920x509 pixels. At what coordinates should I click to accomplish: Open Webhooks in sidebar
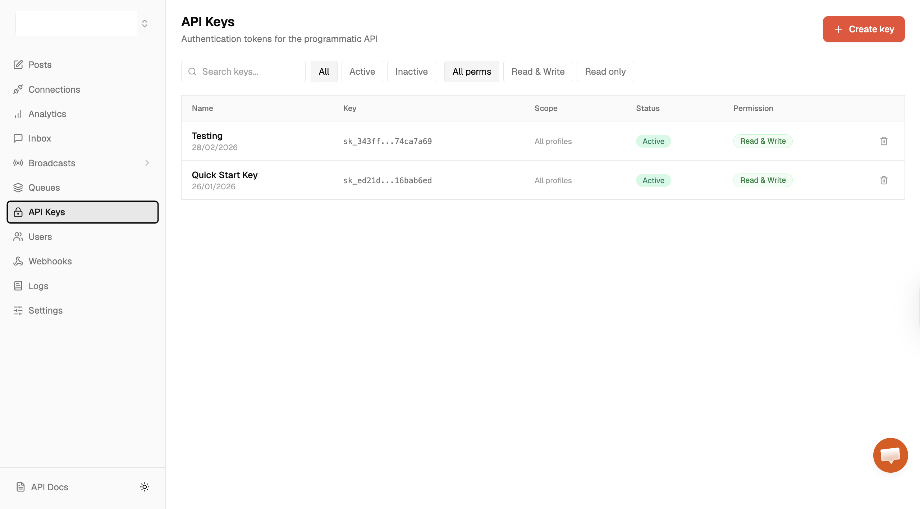tap(50, 261)
